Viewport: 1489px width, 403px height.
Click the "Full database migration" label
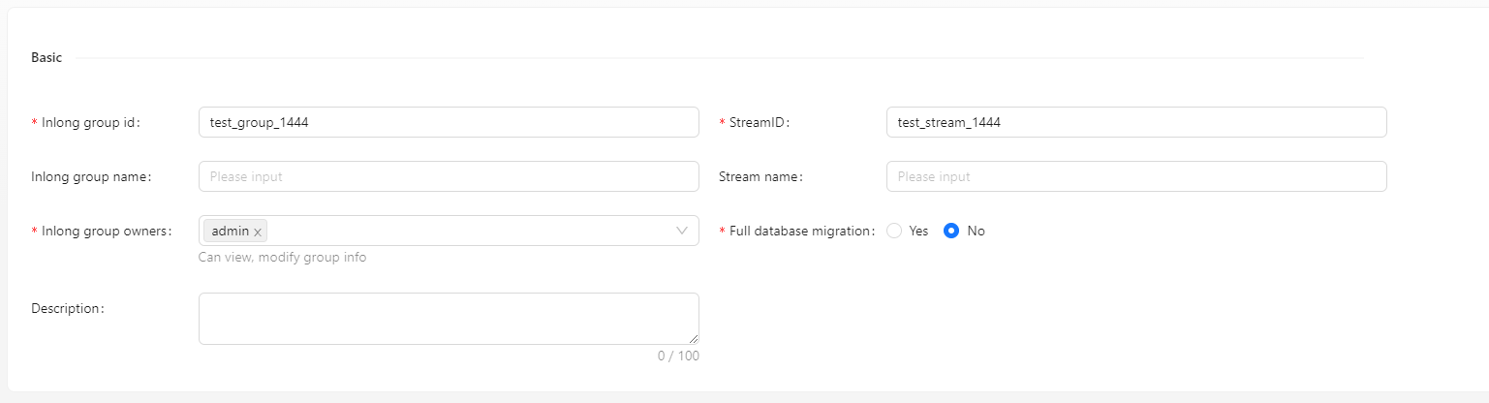[801, 232]
